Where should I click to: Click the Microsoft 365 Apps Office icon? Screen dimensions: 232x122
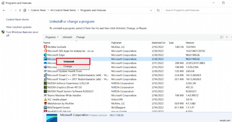click(x=45, y=51)
